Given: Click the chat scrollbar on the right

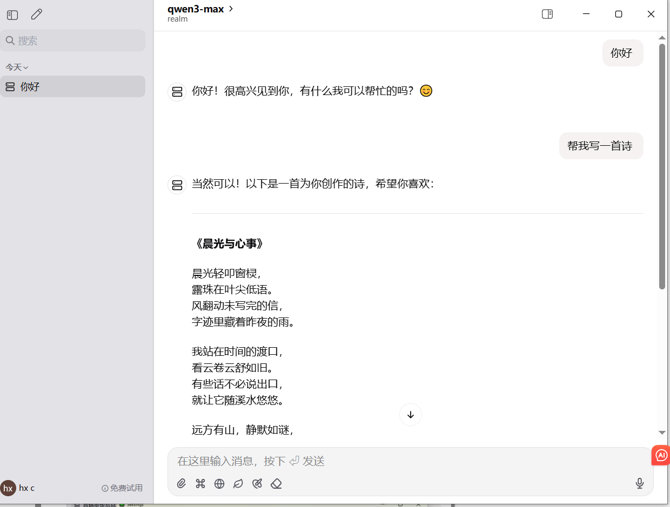Looking at the screenshot, I should 661,162.
